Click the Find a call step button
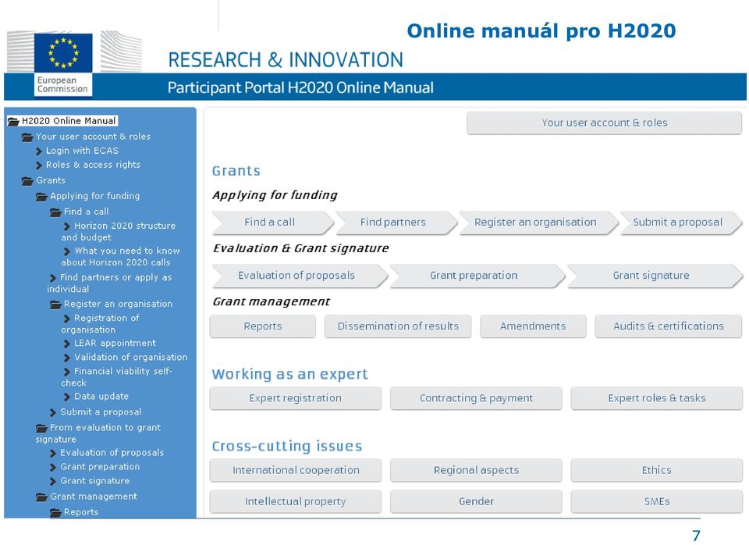The image size is (749, 545). 272,223
